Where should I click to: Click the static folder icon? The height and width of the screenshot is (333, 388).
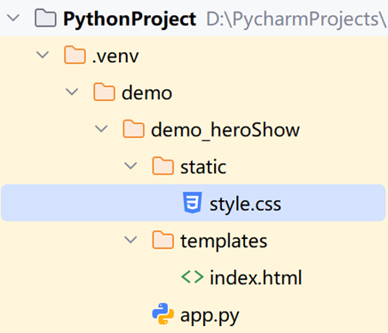(x=162, y=166)
